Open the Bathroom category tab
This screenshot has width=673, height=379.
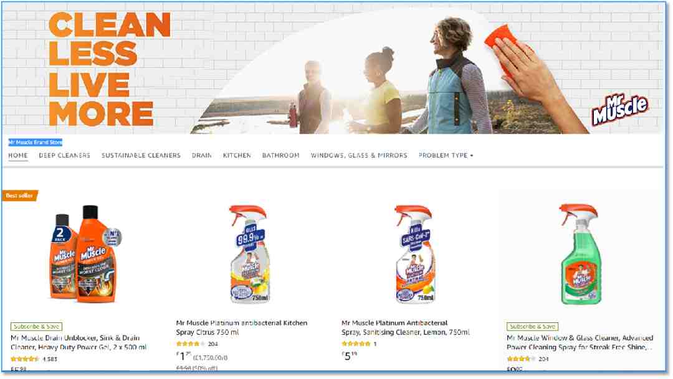point(280,155)
